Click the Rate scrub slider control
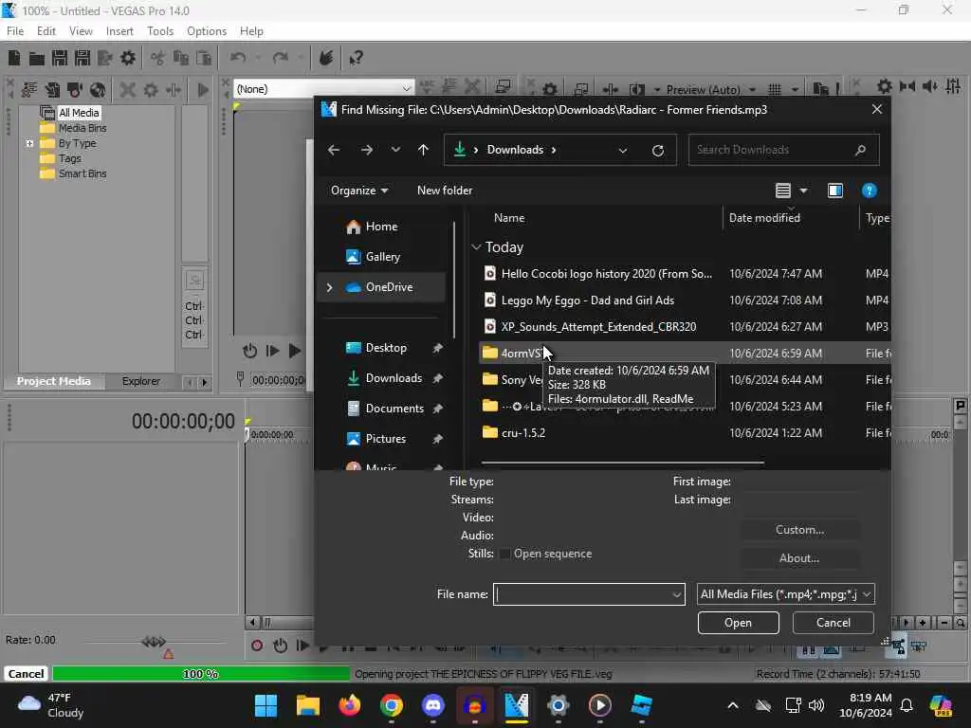Viewport: 971px width, 728px height. tap(153, 642)
